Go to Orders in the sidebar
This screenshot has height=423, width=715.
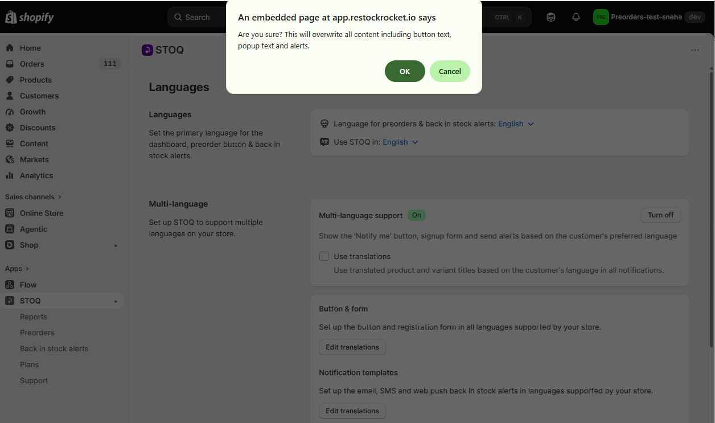pos(32,64)
